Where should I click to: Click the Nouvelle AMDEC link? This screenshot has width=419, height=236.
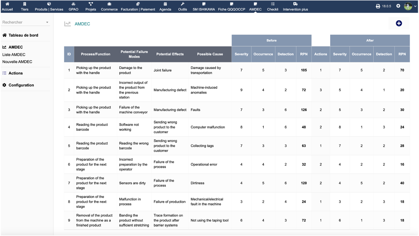(17, 62)
